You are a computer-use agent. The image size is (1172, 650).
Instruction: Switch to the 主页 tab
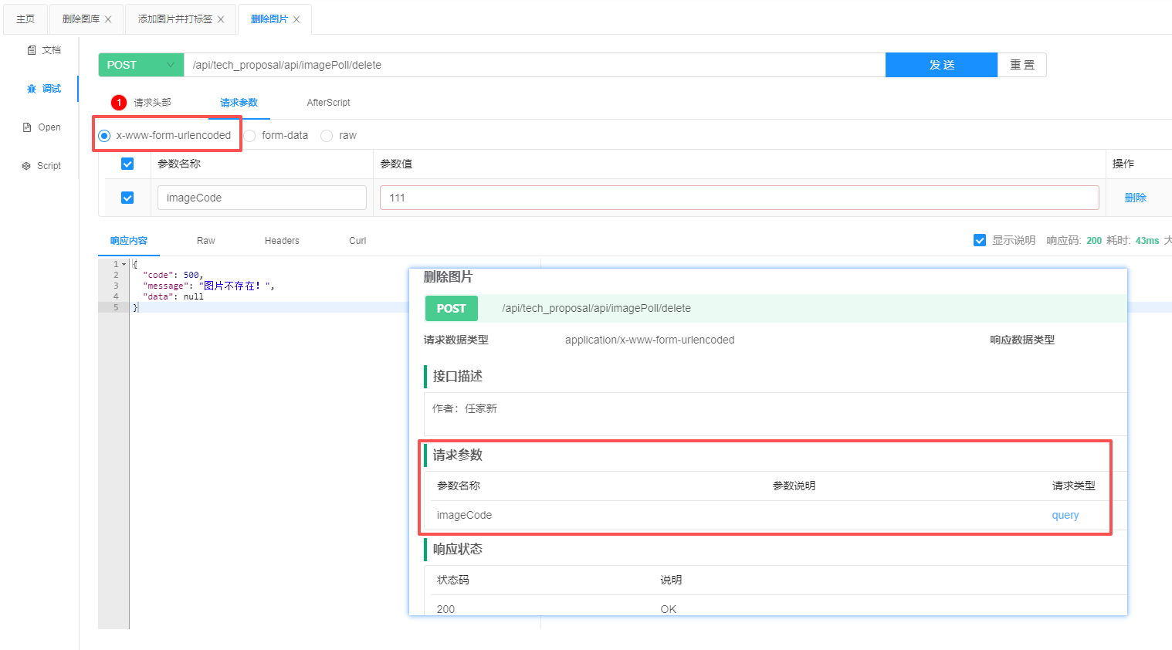25,19
